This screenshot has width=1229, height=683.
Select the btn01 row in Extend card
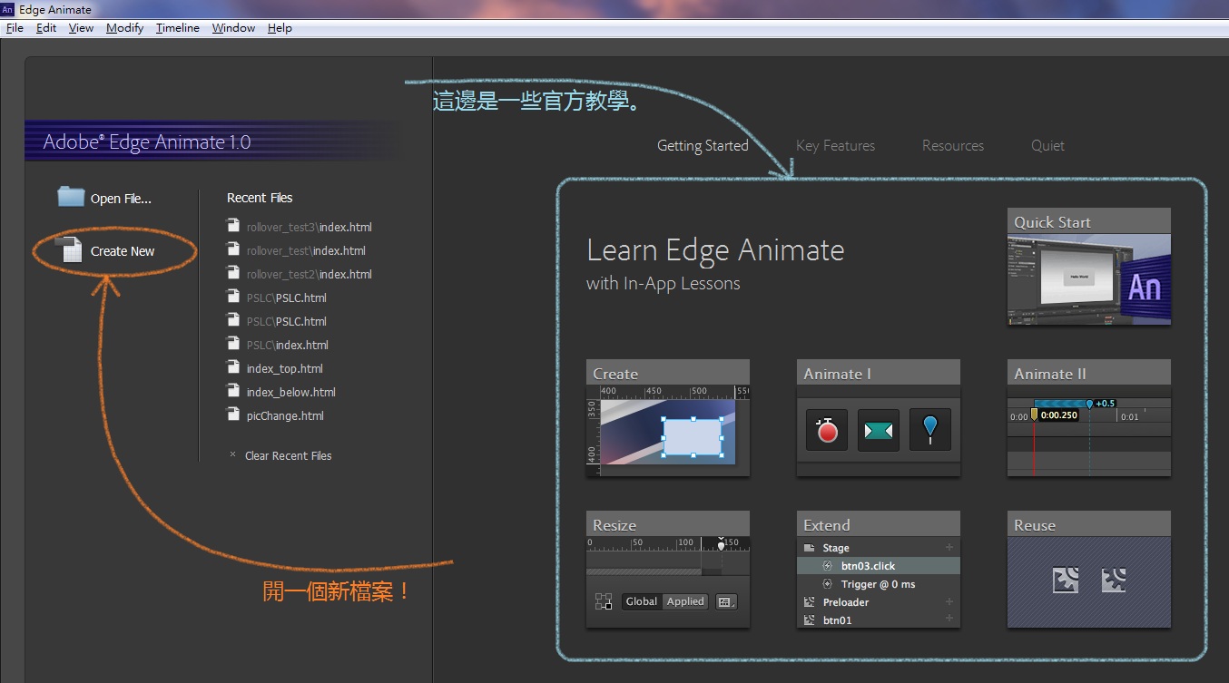(879, 620)
